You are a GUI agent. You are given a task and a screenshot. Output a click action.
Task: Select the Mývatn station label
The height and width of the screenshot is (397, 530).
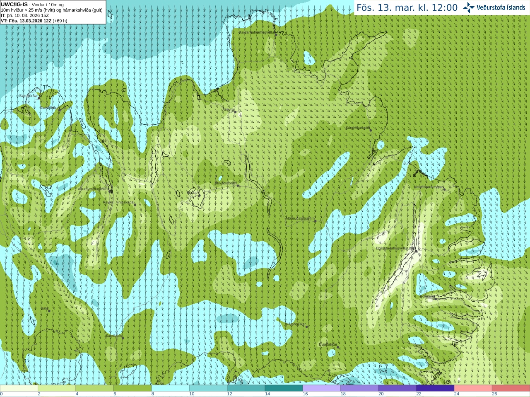193,193
